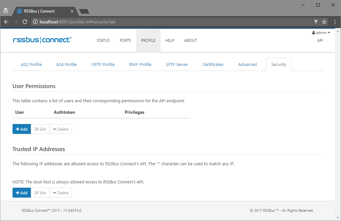Click Delete under Trusted IP Addresses
Image resolution: width=341 pixels, height=221 pixels.
(x=61, y=193)
